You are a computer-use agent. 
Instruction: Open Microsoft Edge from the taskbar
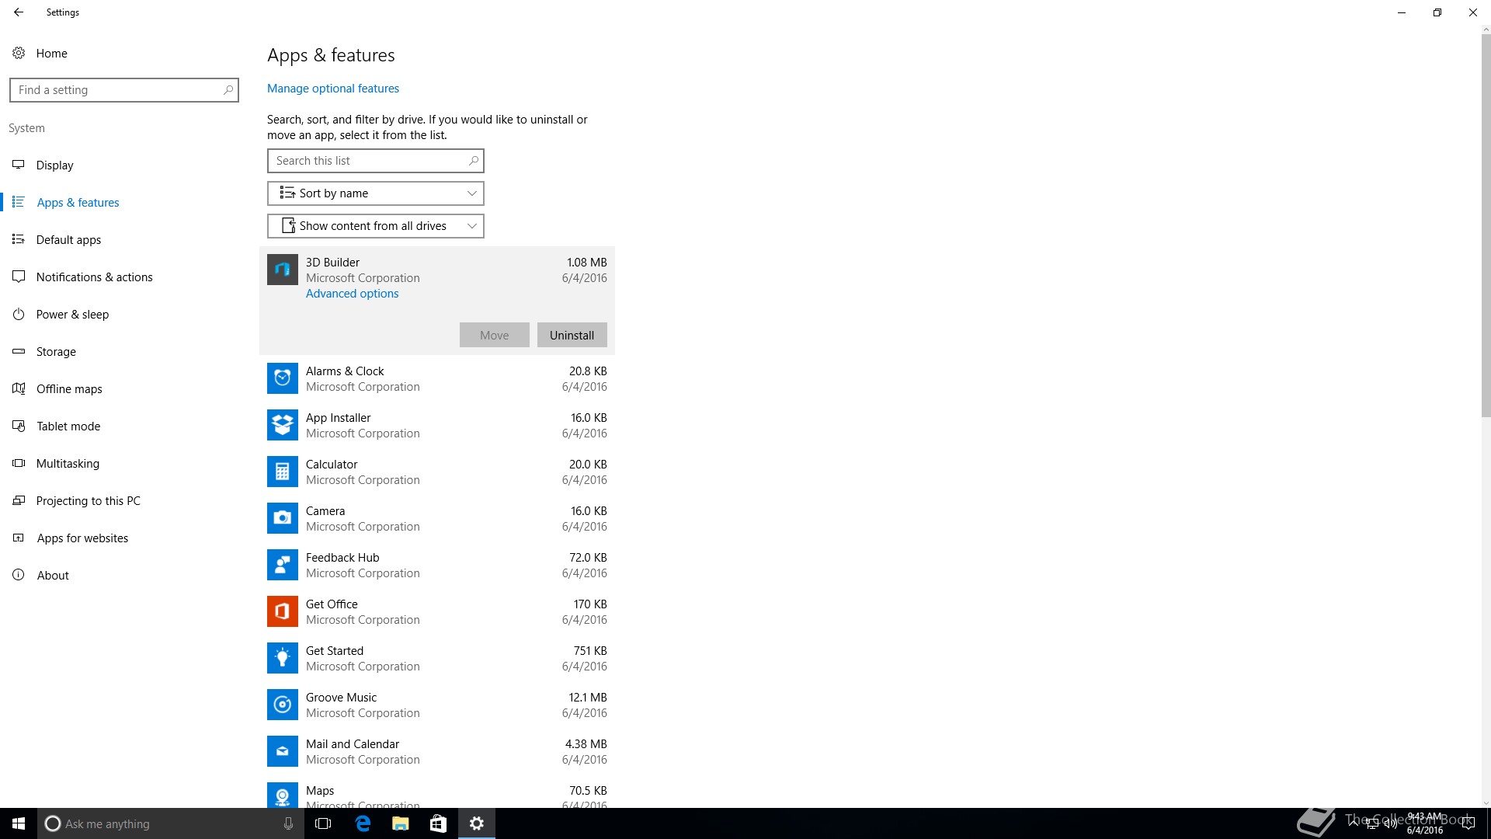click(x=363, y=823)
